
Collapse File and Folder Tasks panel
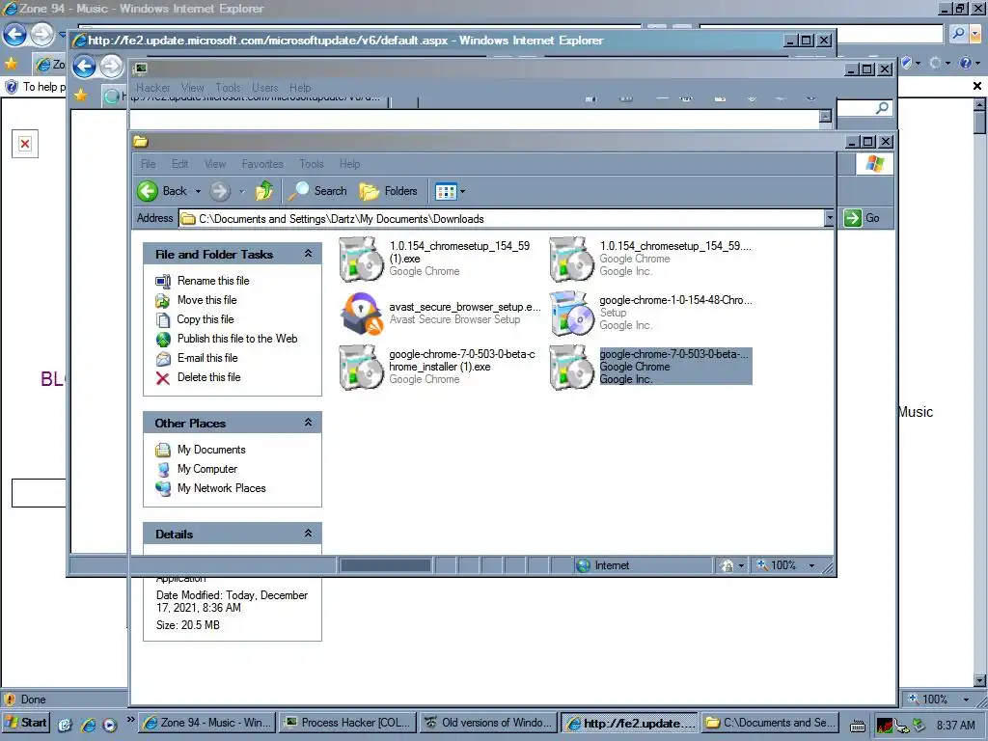[308, 254]
